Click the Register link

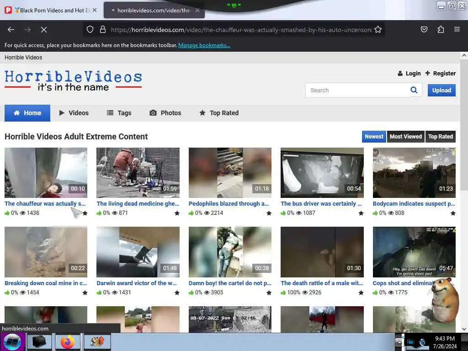(441, 74)
